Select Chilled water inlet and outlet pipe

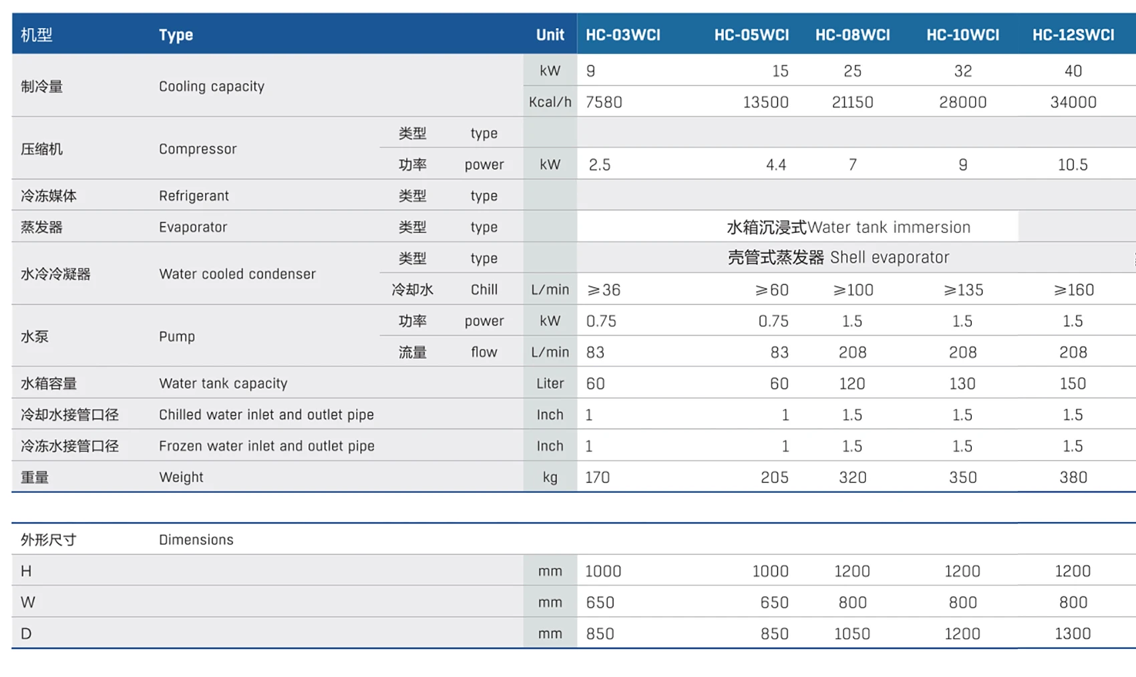pyautogui.click(x=266, y=415)
